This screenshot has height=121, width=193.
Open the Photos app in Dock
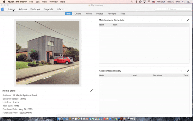pos(79,119)
